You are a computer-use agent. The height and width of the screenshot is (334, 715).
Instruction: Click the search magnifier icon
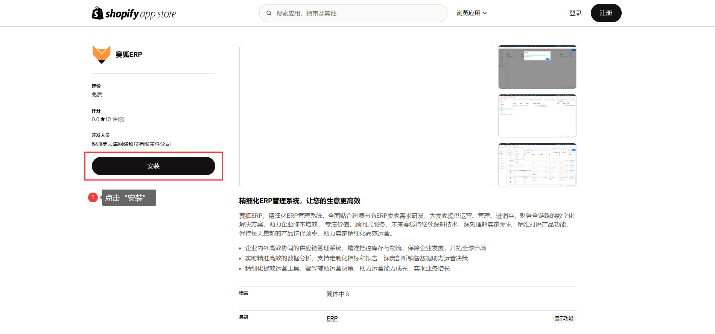pos(269,13)
